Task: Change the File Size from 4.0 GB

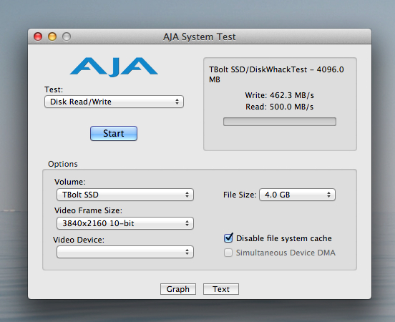Action: 297,195
